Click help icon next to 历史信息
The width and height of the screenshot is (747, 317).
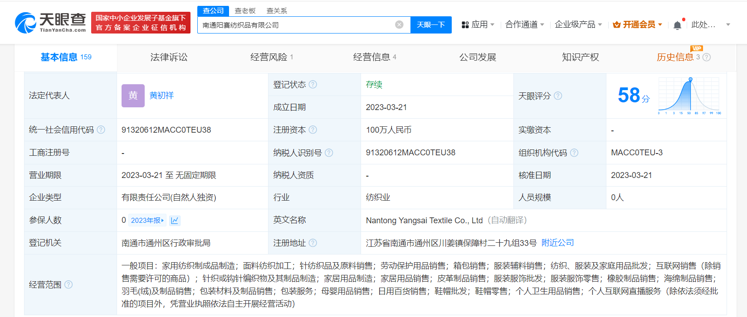tap(707, 57)
